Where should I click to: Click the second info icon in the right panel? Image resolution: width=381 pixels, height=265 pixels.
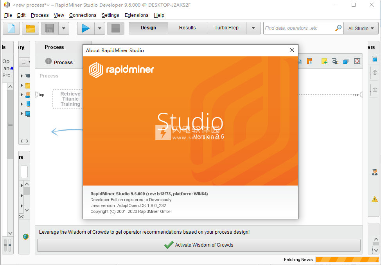(375, 90)
